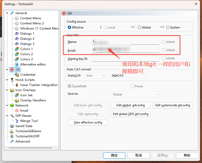Collapse the Hook Scripts tree node

coord(7,80)
